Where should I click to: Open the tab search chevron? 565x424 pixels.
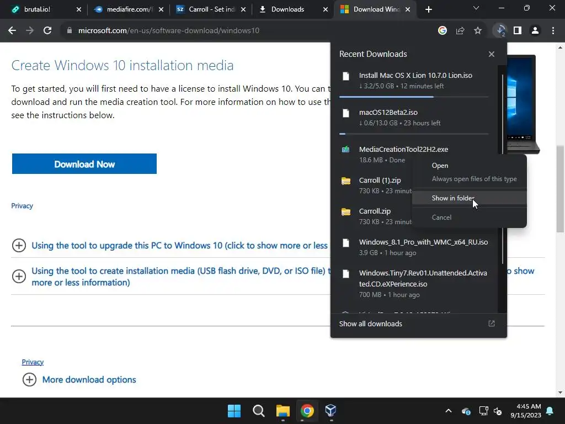point(476,8)
